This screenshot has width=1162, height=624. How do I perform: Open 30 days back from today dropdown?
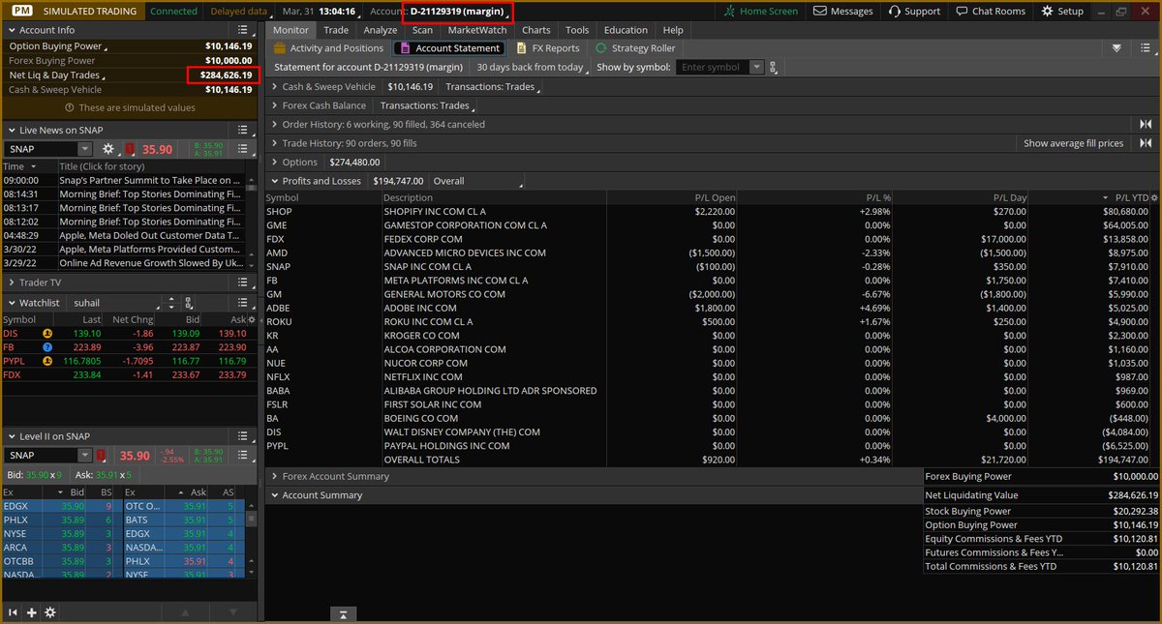[533, 68]
